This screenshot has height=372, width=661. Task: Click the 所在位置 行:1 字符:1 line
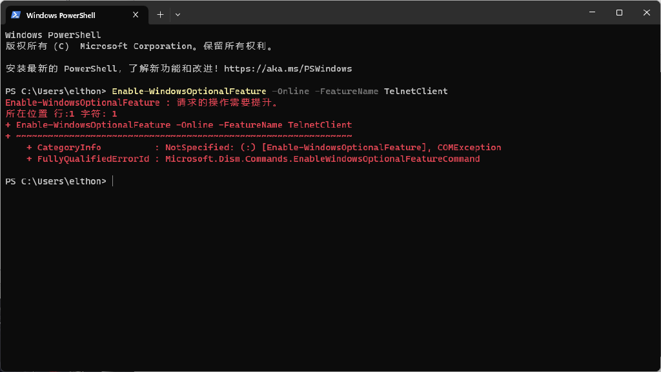[62, 113]
